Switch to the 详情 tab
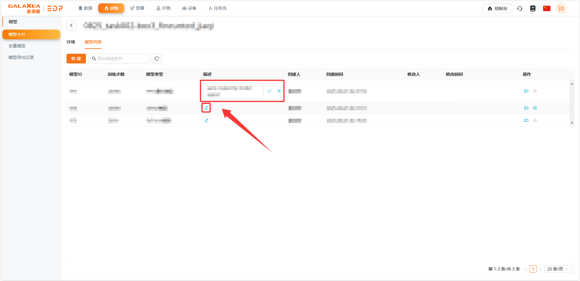Viewport: 580px width, 281px height. click(x=71, y=42)
